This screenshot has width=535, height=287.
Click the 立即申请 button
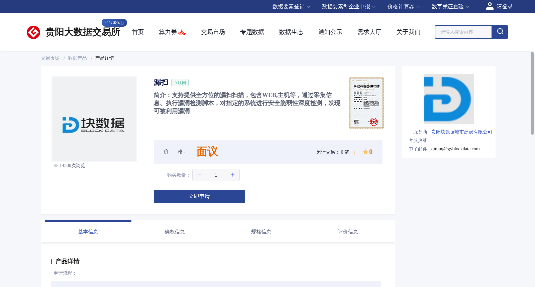[199, 196]
